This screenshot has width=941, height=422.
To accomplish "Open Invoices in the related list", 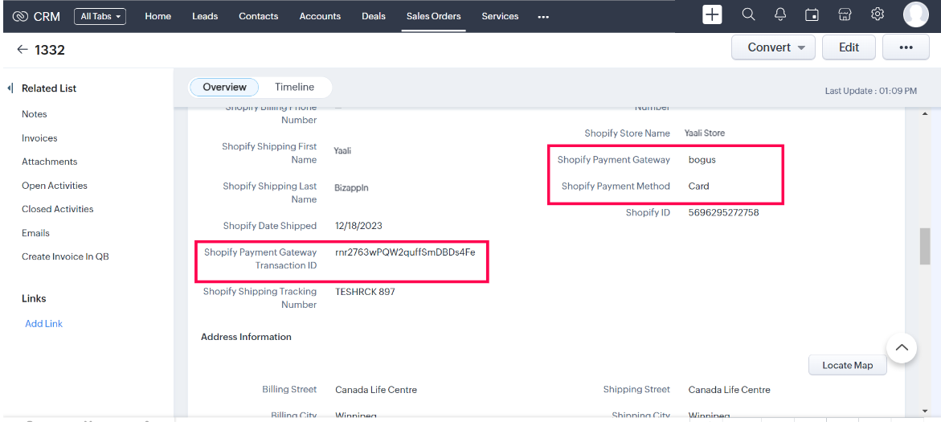I will point(39,138).
